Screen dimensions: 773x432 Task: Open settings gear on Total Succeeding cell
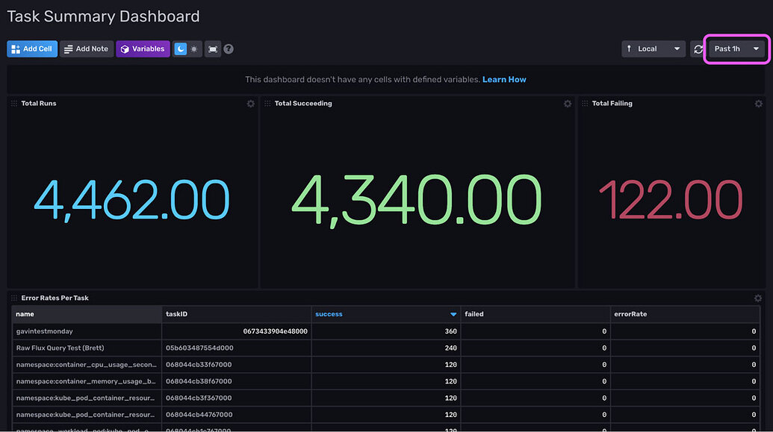568,104
